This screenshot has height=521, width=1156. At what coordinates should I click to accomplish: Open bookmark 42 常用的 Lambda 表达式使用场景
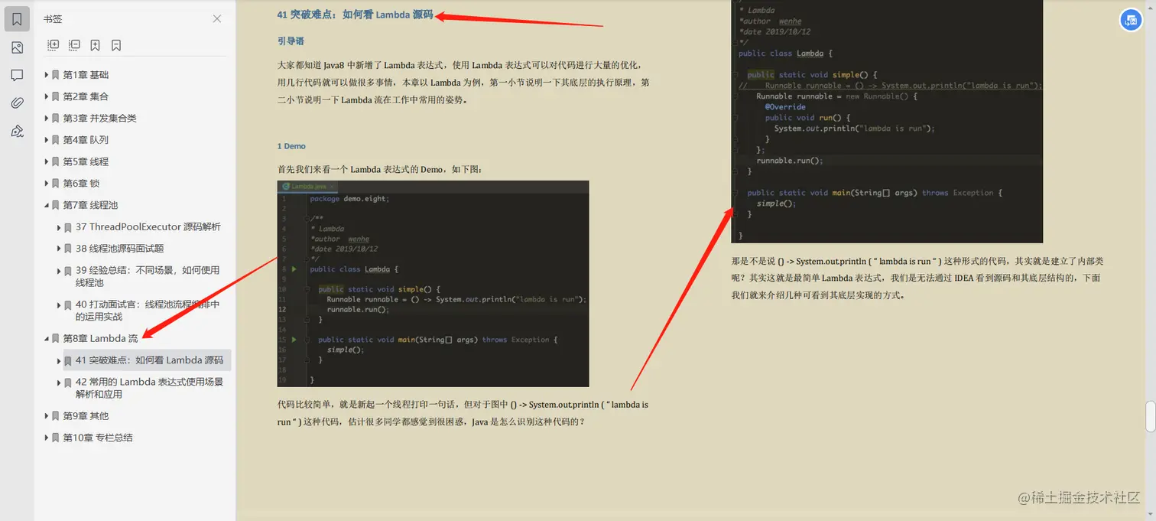pyautogui.click(x=150, y=388)
